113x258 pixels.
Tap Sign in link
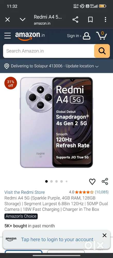coord(74,36)
